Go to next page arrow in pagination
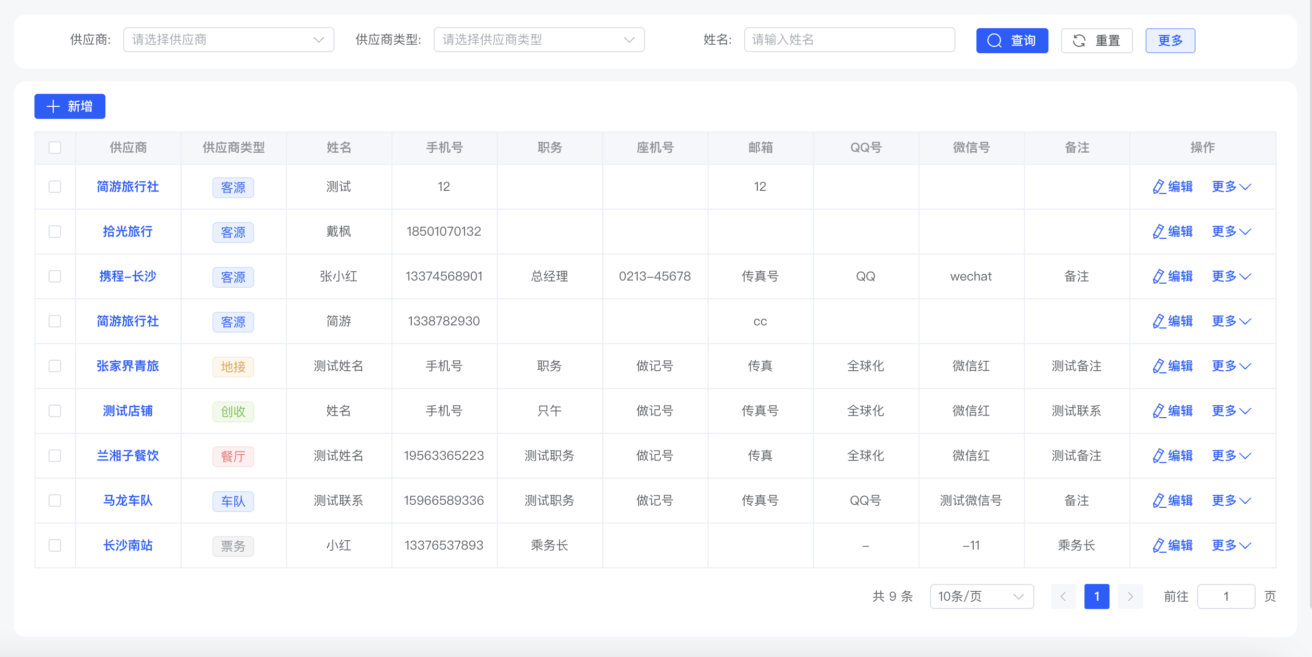1312x657 pixels. pos(1130,596)
